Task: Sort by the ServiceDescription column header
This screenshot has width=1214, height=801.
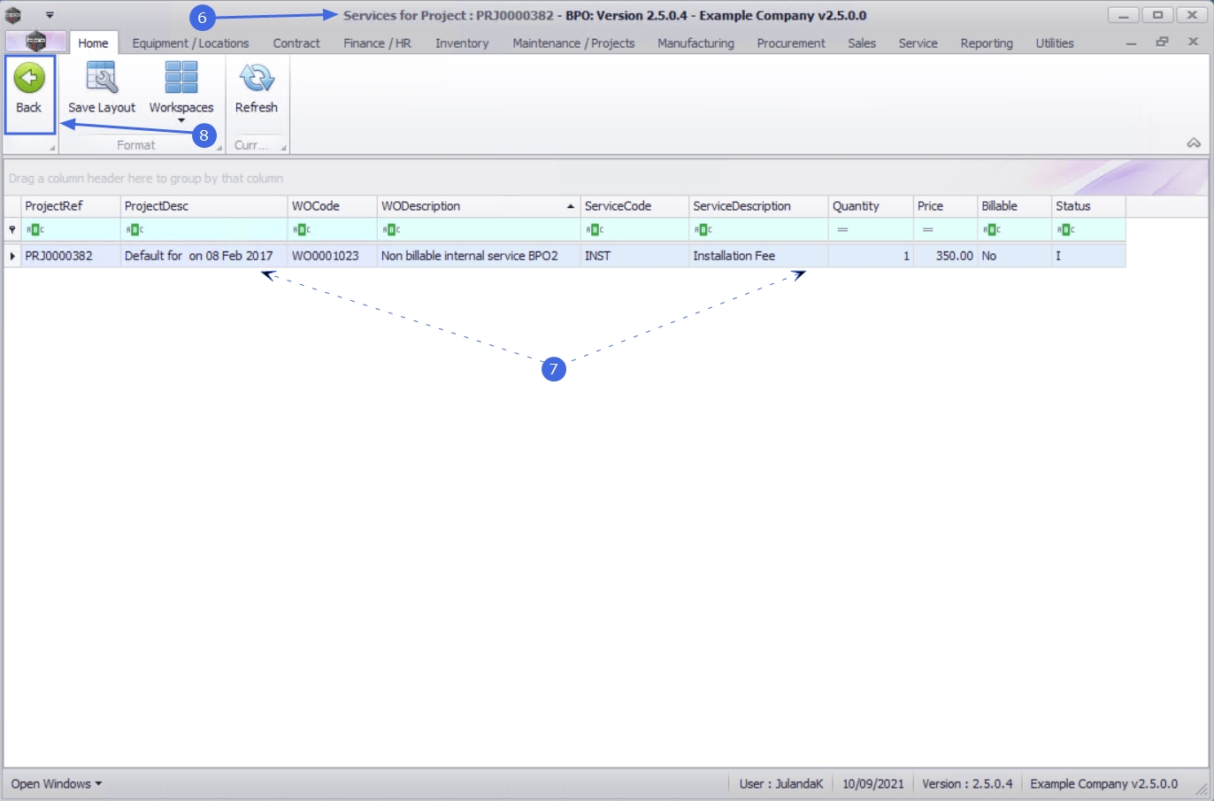Action: pos(758,206)
